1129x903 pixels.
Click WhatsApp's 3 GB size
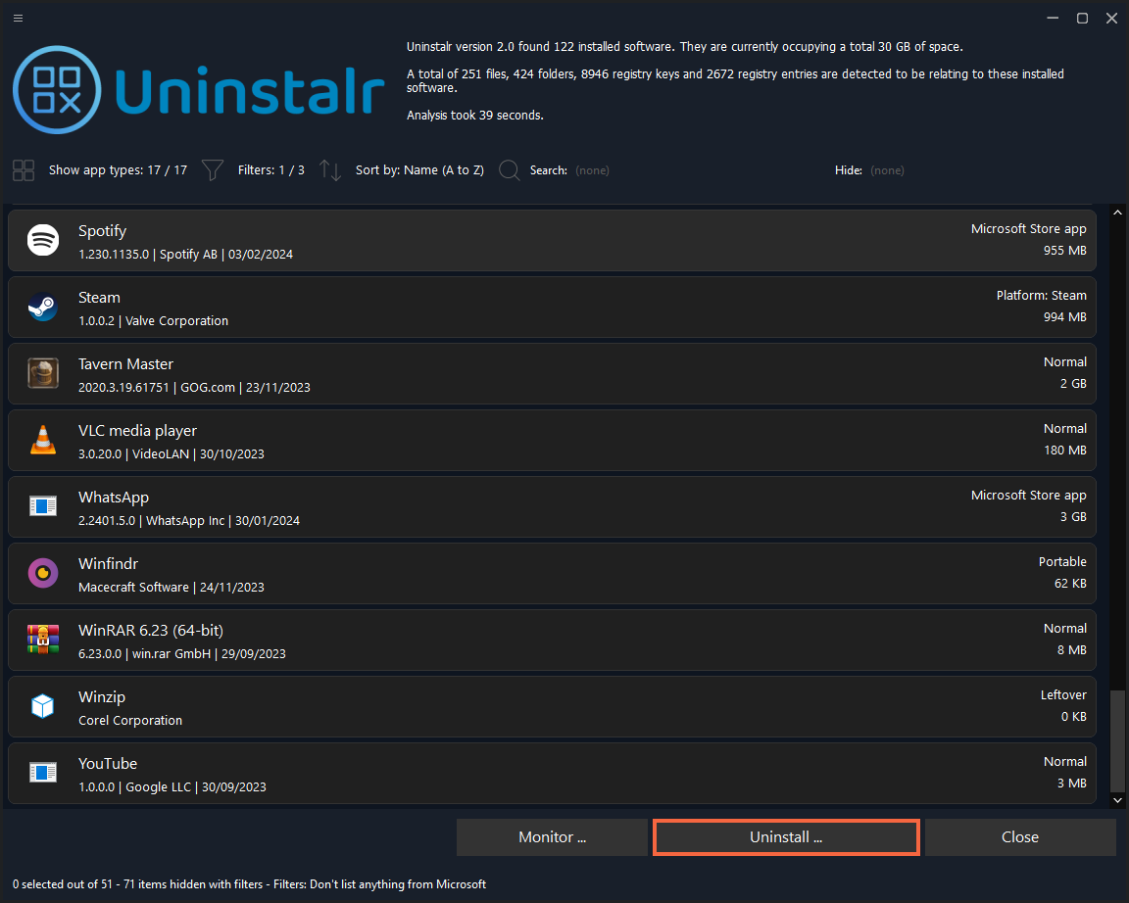pyautogui.click(x=1073, y=516)
